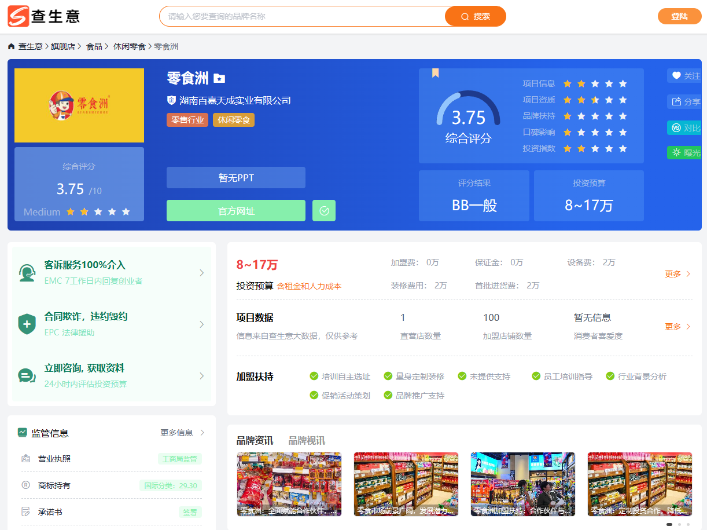707x530 pixels.
Task: Go to 查生意 in the breadcrumb
Action: tap(31, 46)
